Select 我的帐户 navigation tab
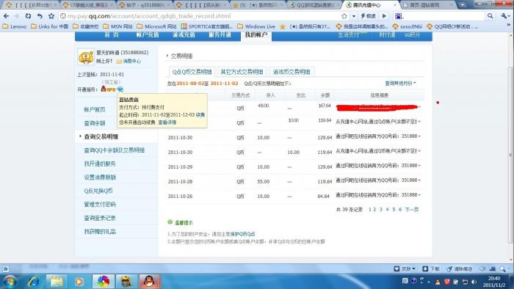 tap(256, 35)
